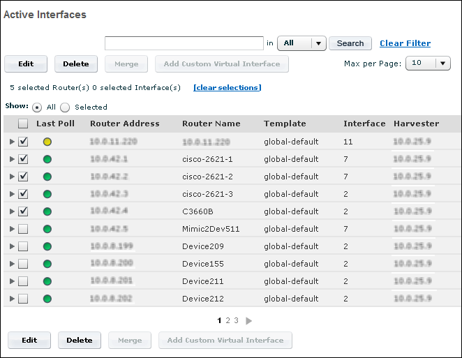
Task: Toggle the select-all header checkbox
Action: (23, 124)
